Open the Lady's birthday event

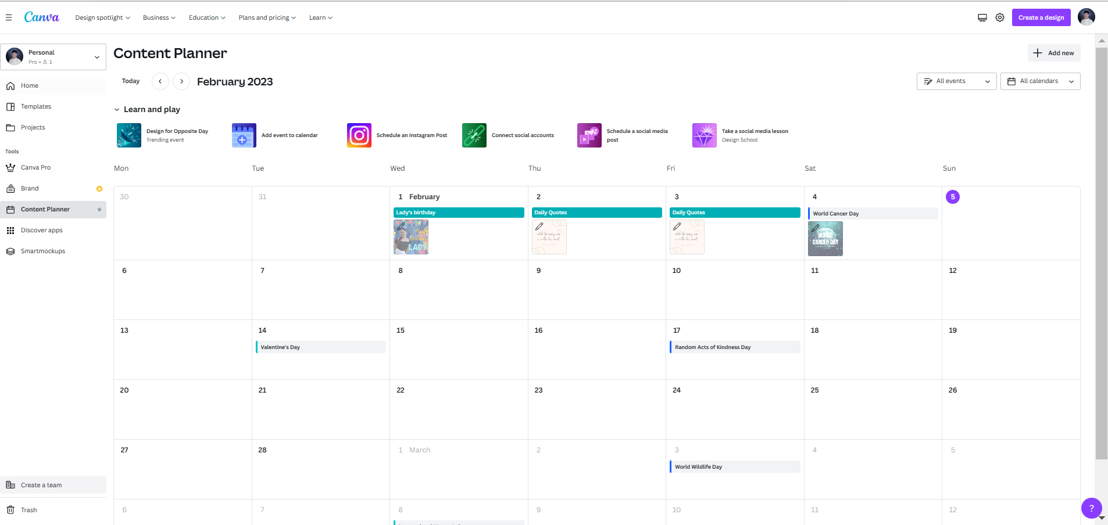[459, 213]
